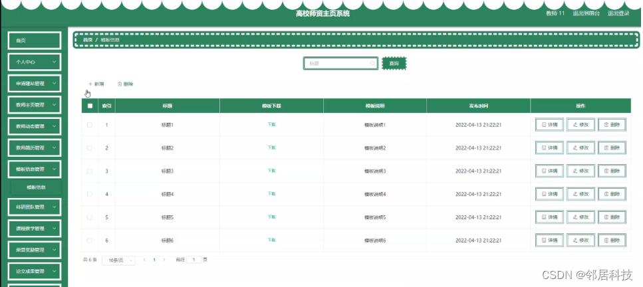Expand 教师主页管理 in the sidebar

35,105
